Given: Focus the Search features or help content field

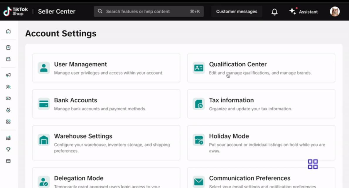Looking at the screenshot, I should [149, 11].
